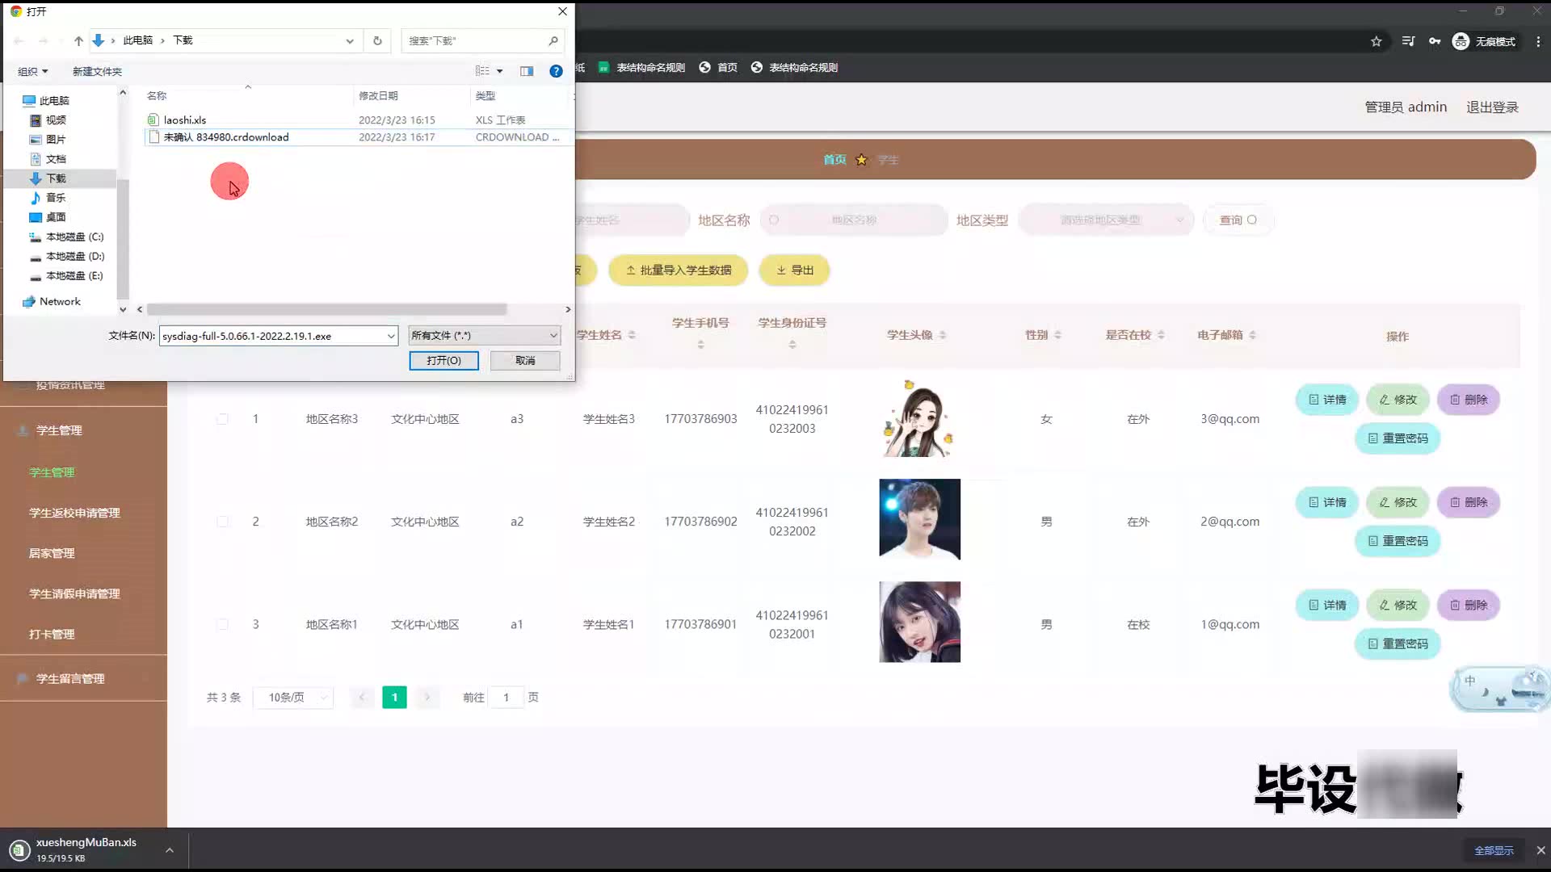Click horizontal scrollbar in file list
The width and height of the screenshot is (1551, 872).
(326, 309)
